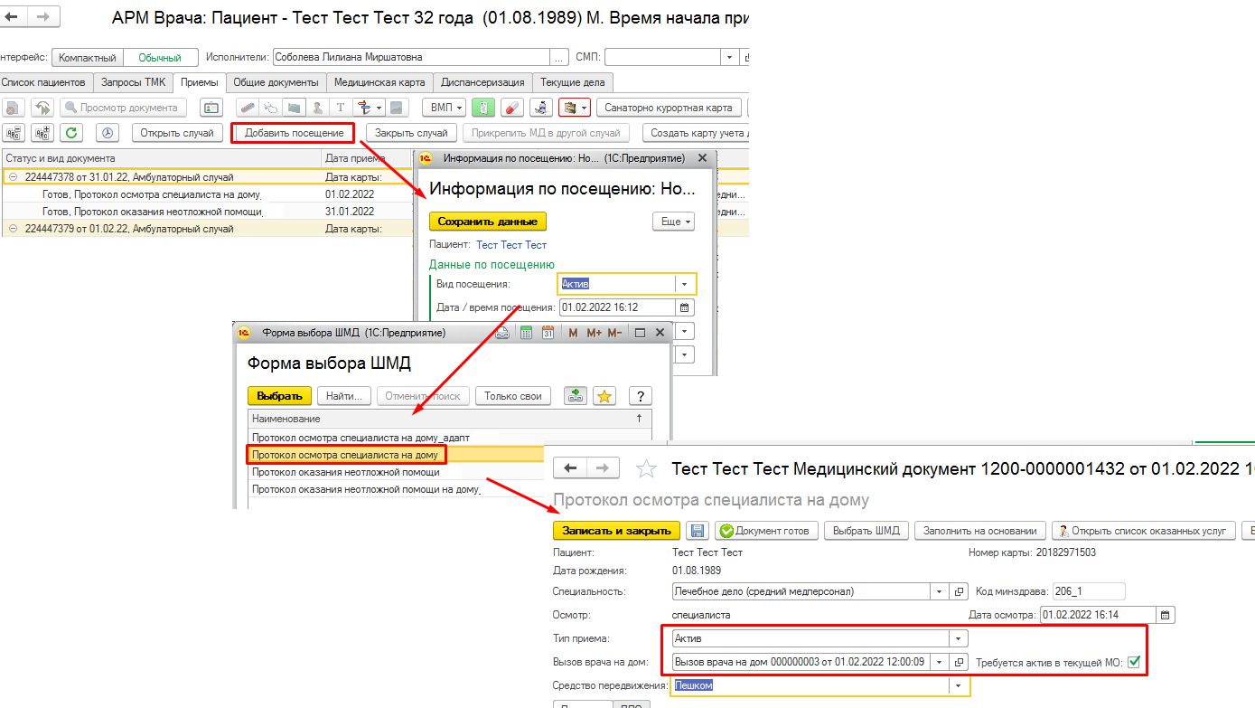
Task: Click the open icon beside the Специальность field
Action: [x=960, y=591]
